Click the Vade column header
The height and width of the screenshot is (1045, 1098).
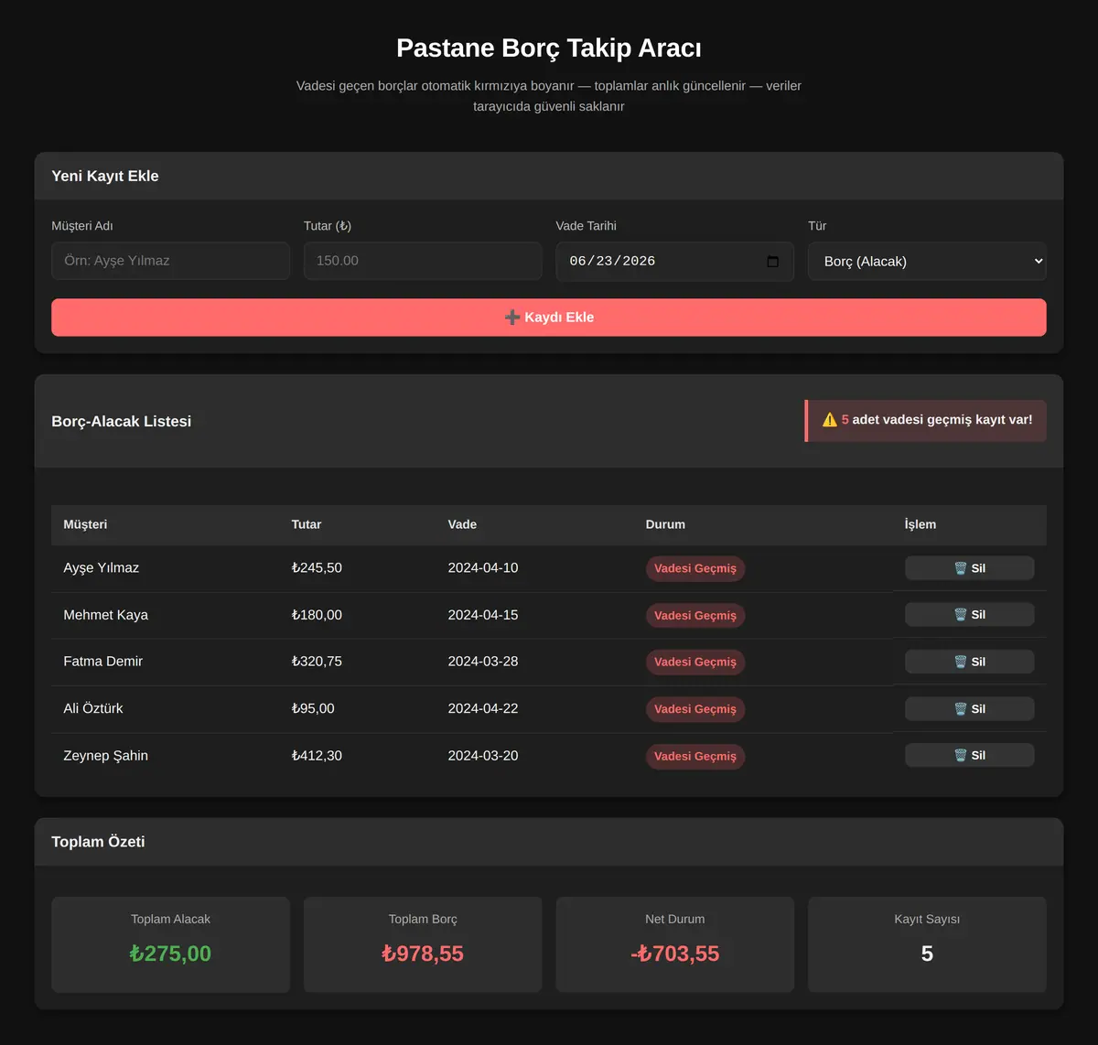(462, 524)
